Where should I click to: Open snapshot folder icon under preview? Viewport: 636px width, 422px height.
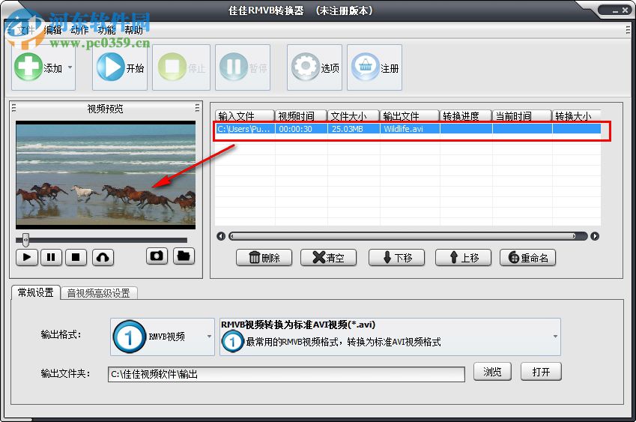click(184, 256)
